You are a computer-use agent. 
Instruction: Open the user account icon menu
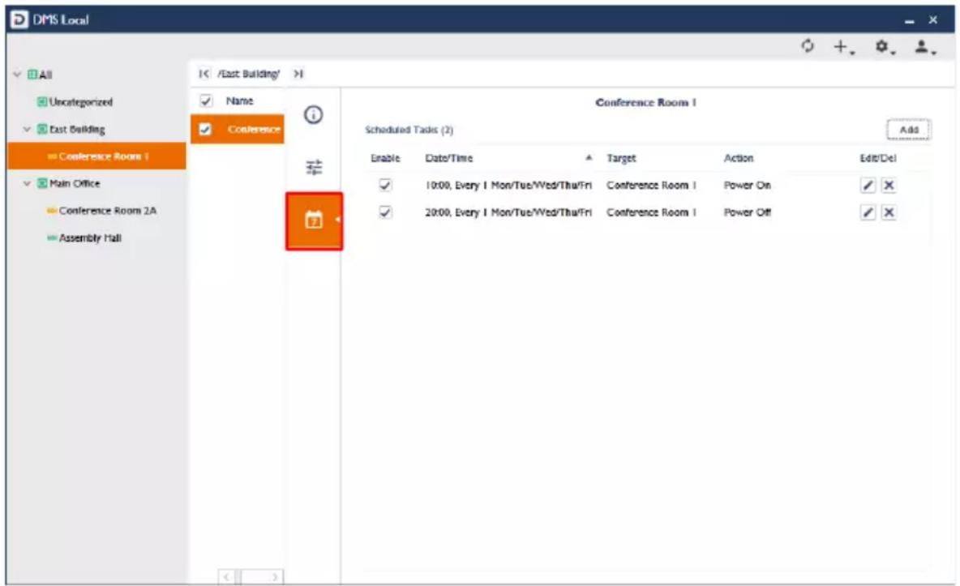click(924, 46)
